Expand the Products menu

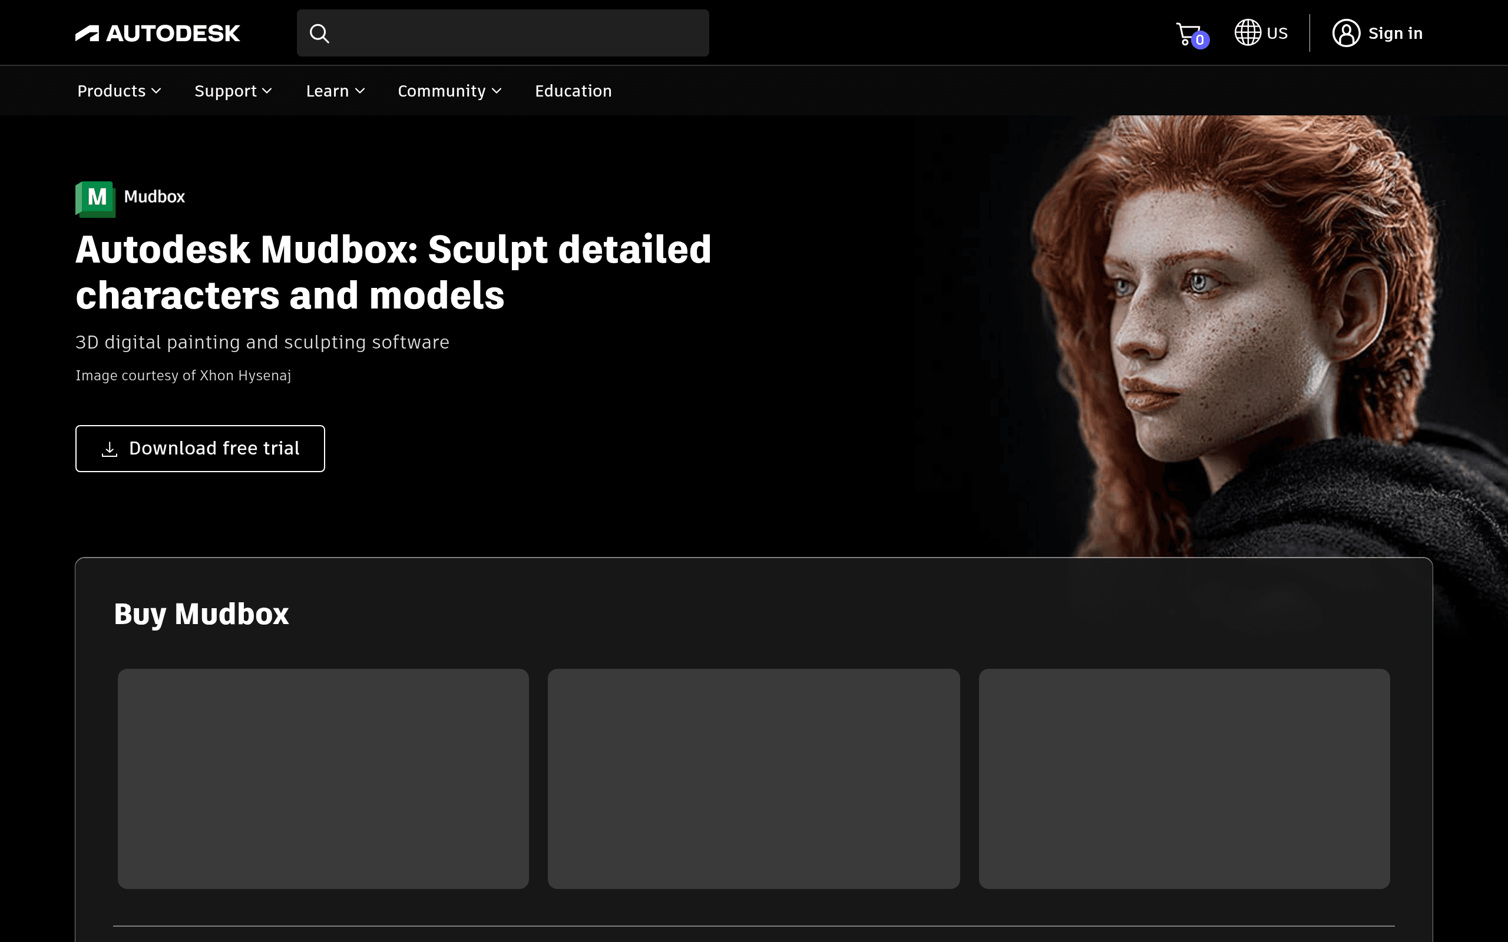[x=119, y=91]
